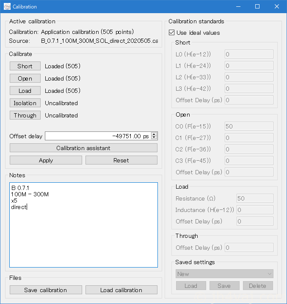Maximize the Calibration window
The image size is (287, 304).
click(x=257, y=7)
